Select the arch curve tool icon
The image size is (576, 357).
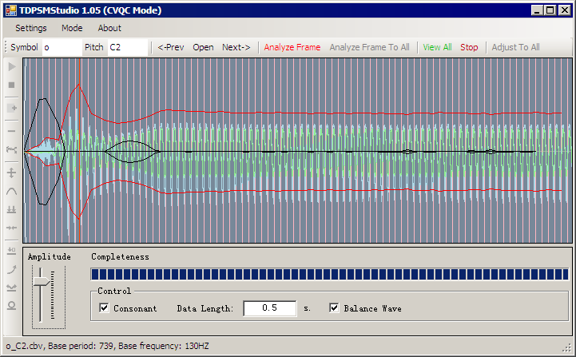pos(12,191)
